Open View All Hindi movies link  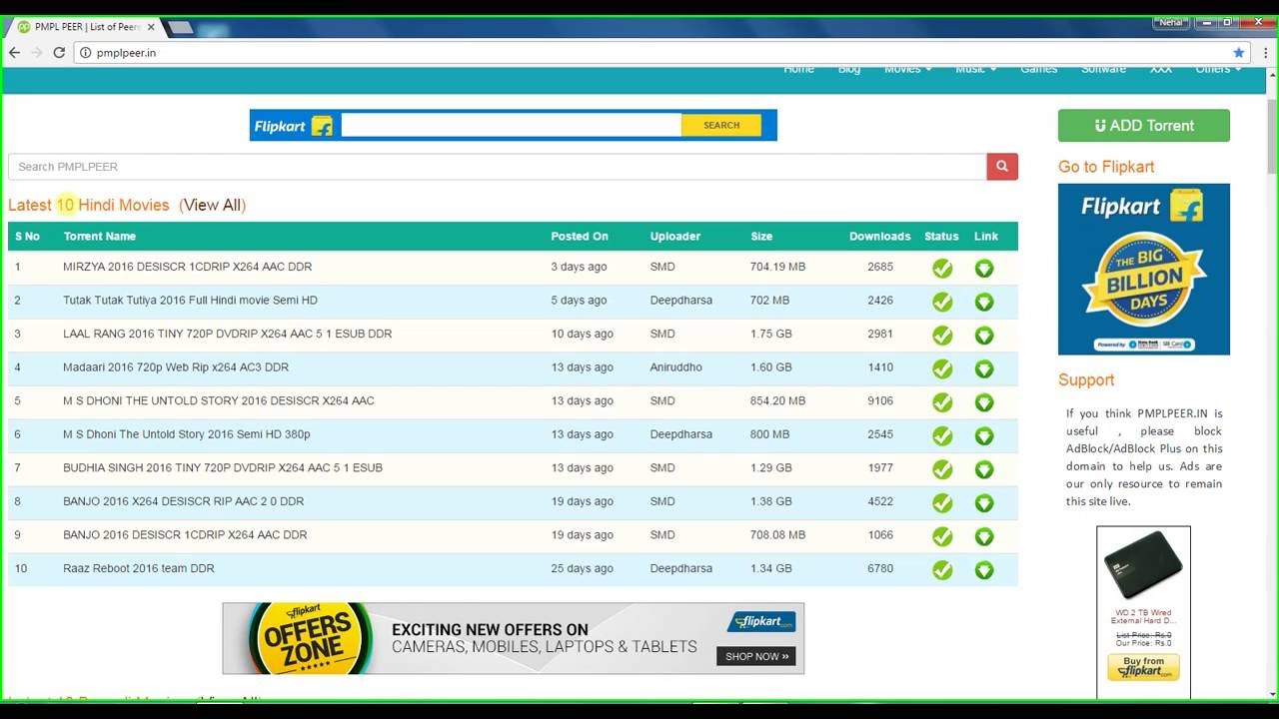tap(212, 205)
